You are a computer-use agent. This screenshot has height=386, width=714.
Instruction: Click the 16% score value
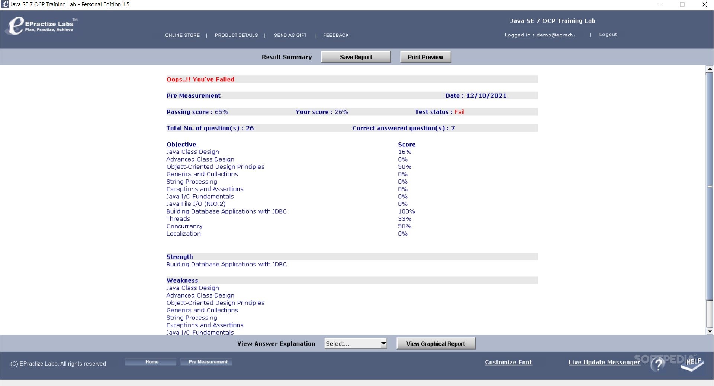point(405,152)
